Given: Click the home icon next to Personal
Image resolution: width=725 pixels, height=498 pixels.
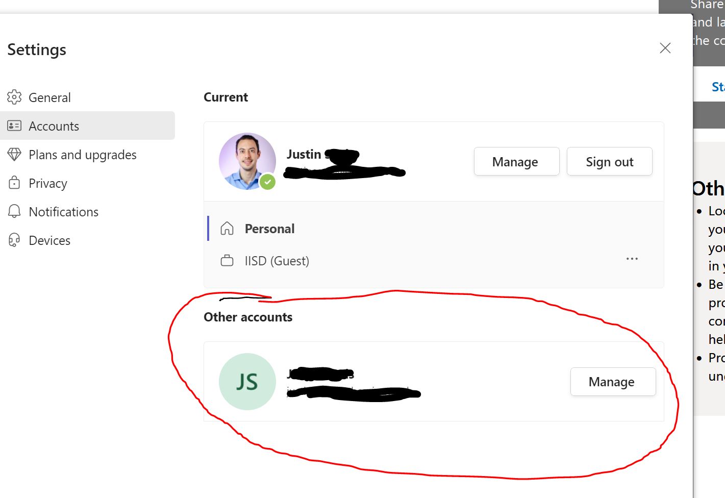Looking at the screenshot, I should (x=228, y=229).
